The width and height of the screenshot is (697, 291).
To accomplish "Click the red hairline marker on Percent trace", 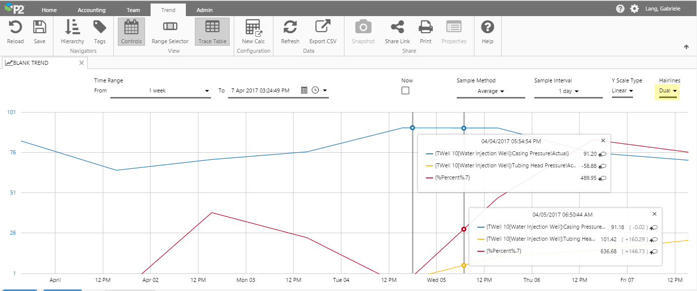I will pyautogui.click(x=464, y=229).
